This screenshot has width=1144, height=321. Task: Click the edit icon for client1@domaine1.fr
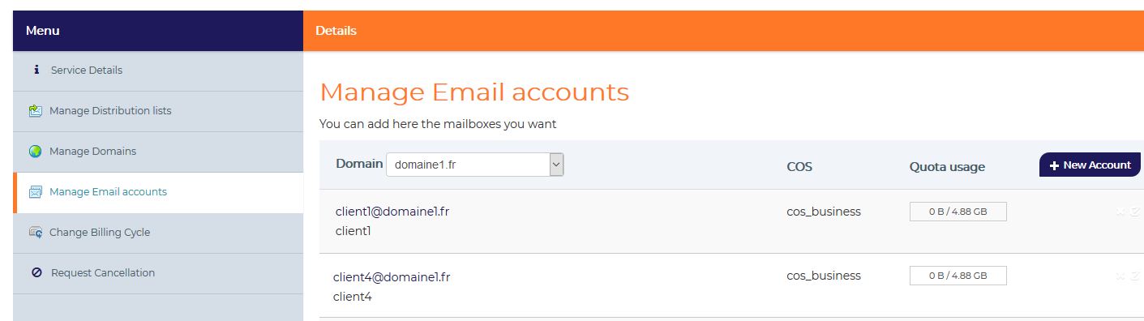click(x=1135, y=212)
